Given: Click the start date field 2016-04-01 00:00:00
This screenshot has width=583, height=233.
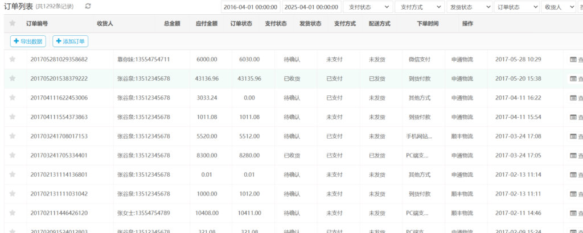Looking at the screenshot, I should [251, 7].
